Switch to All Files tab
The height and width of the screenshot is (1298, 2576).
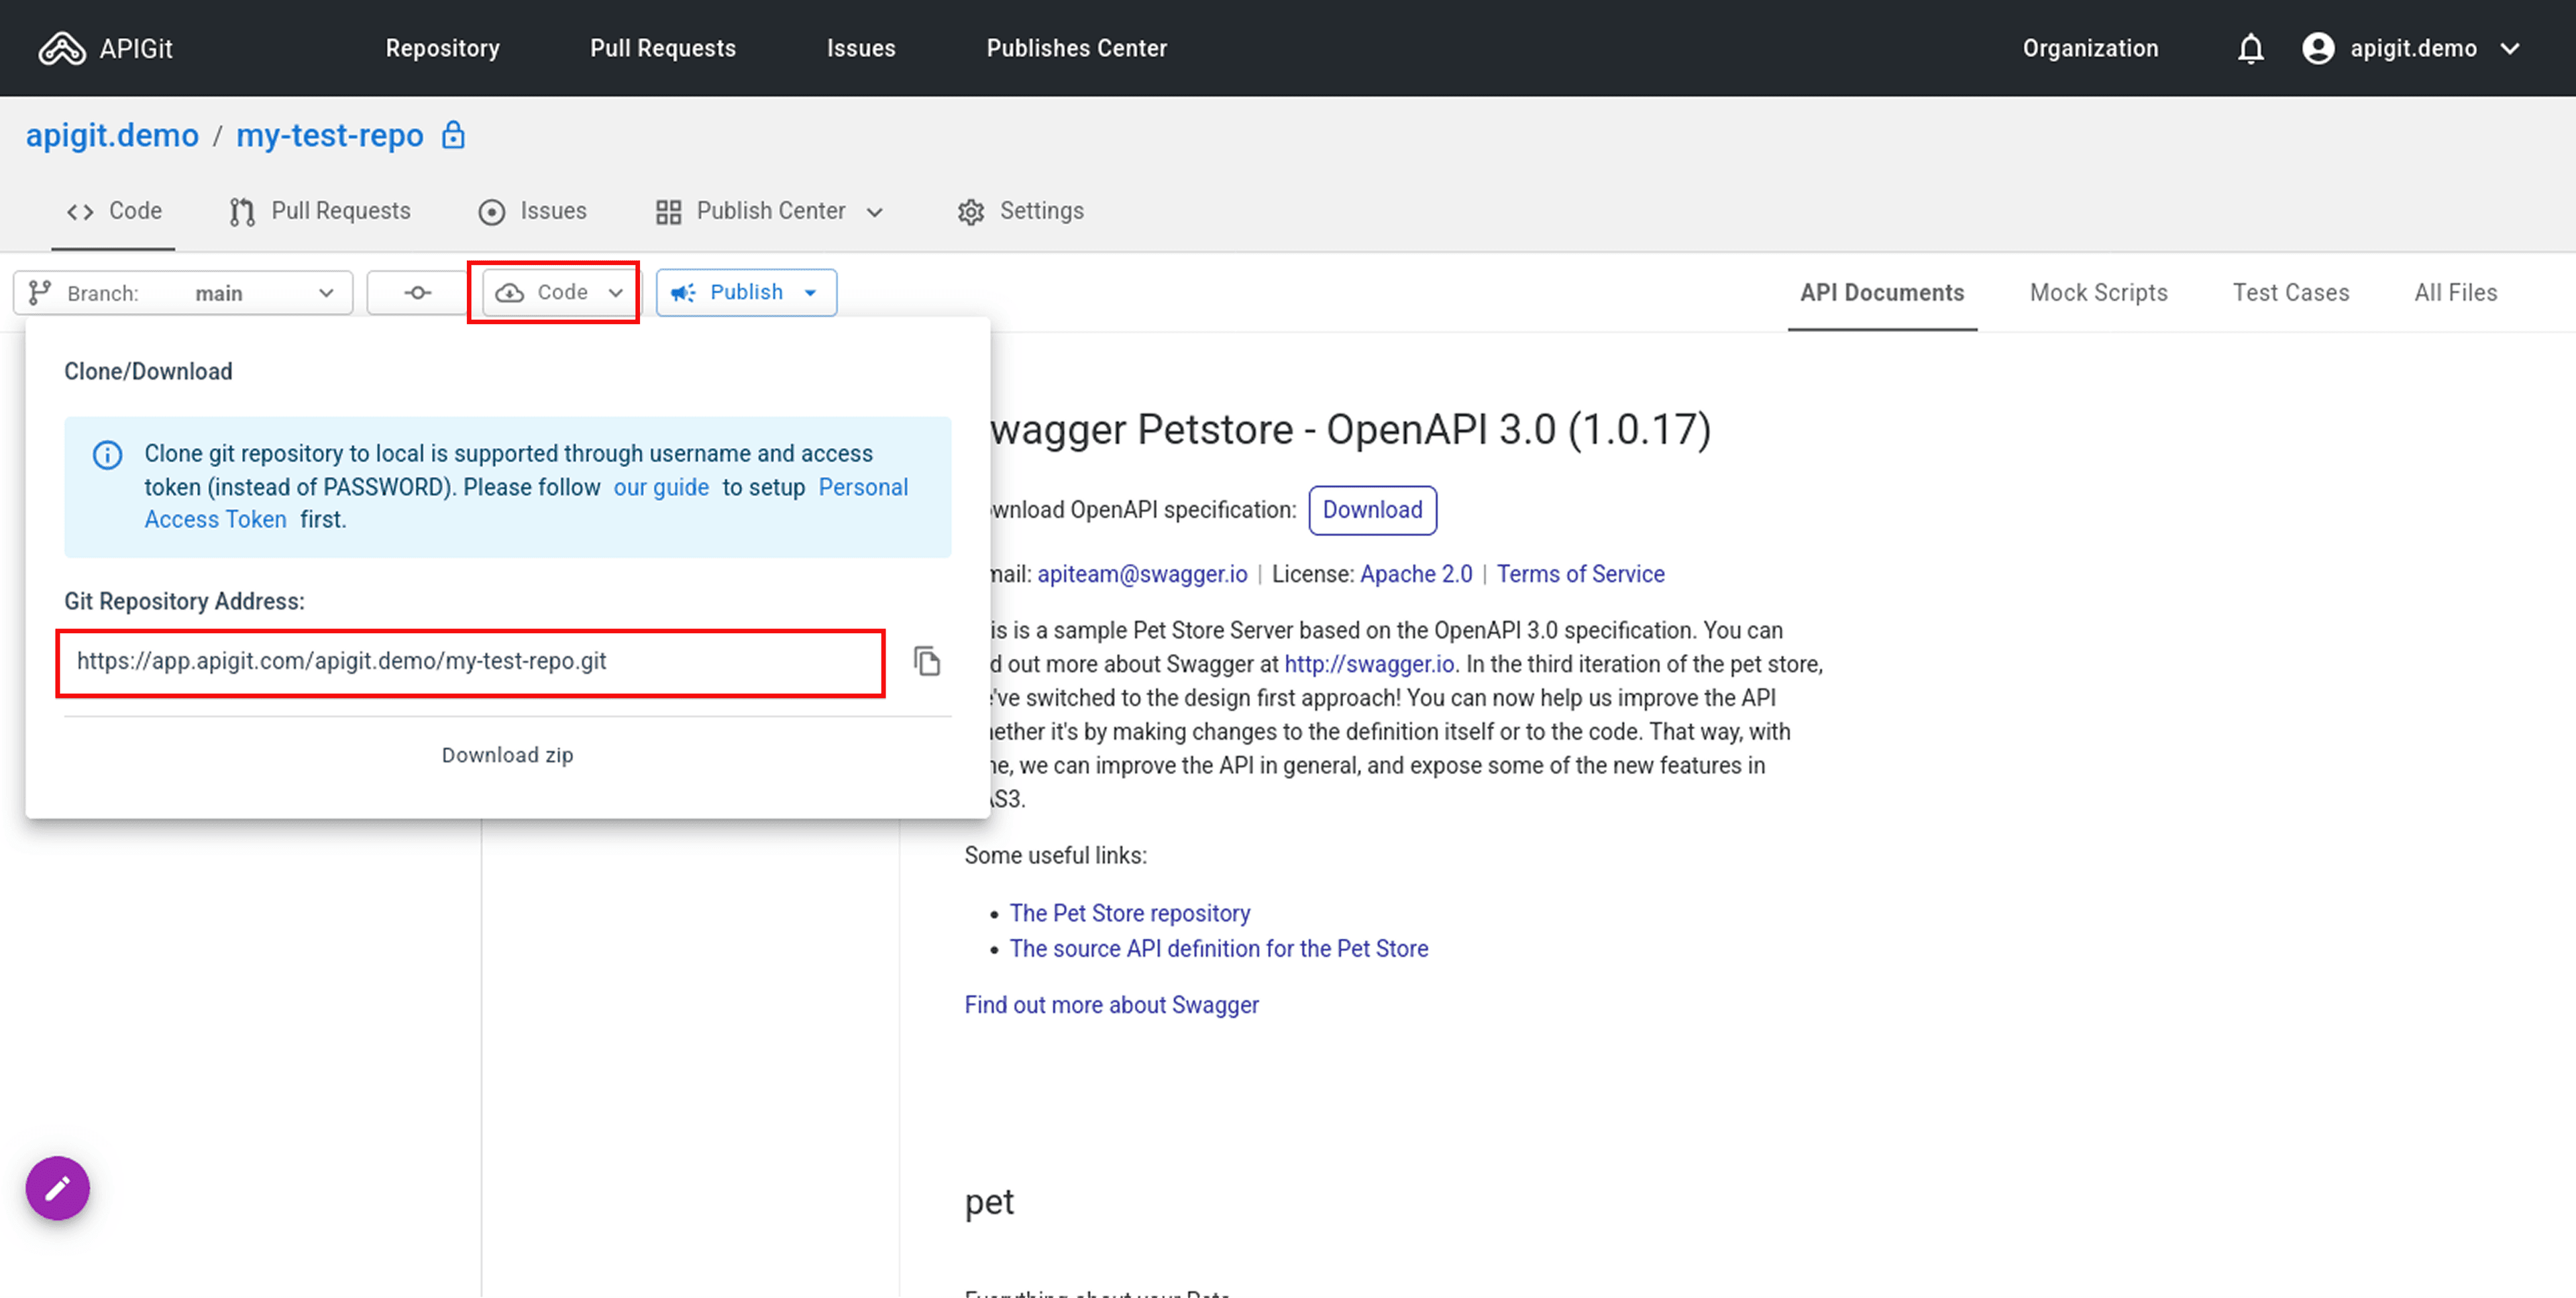2456,293
